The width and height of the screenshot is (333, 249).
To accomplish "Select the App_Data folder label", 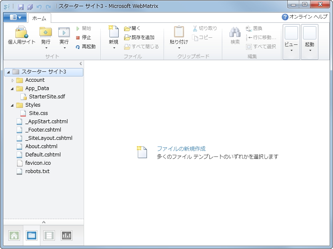I will [x=37, y=88].
